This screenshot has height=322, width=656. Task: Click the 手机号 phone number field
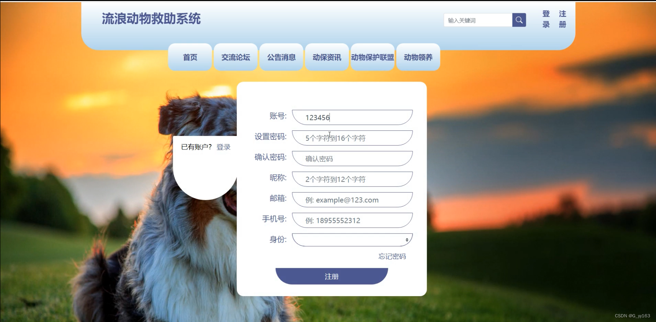[352, 220]
